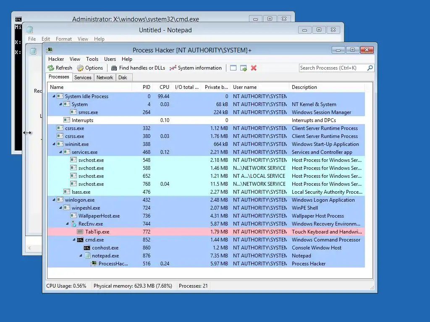The image size is (430, 322).
Task: Collapse the wininit.exe tree node
Action: tap(54, 144)
